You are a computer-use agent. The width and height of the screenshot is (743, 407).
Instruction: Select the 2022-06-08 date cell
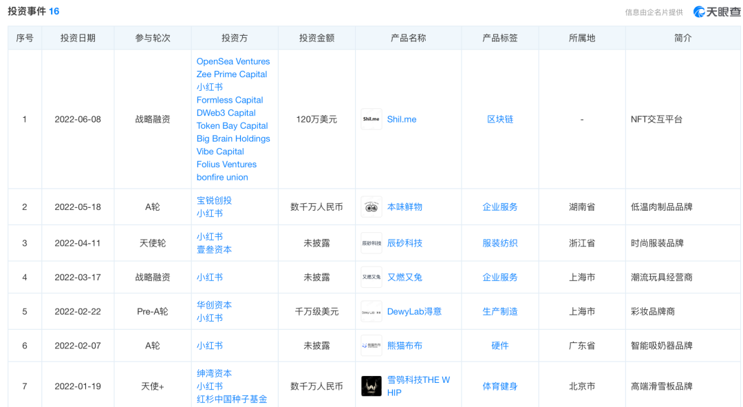coord(78,119)
